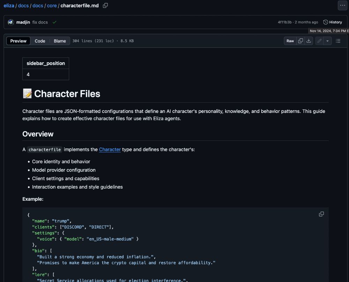
Task: Open the file History
Action: pos(333,22)
